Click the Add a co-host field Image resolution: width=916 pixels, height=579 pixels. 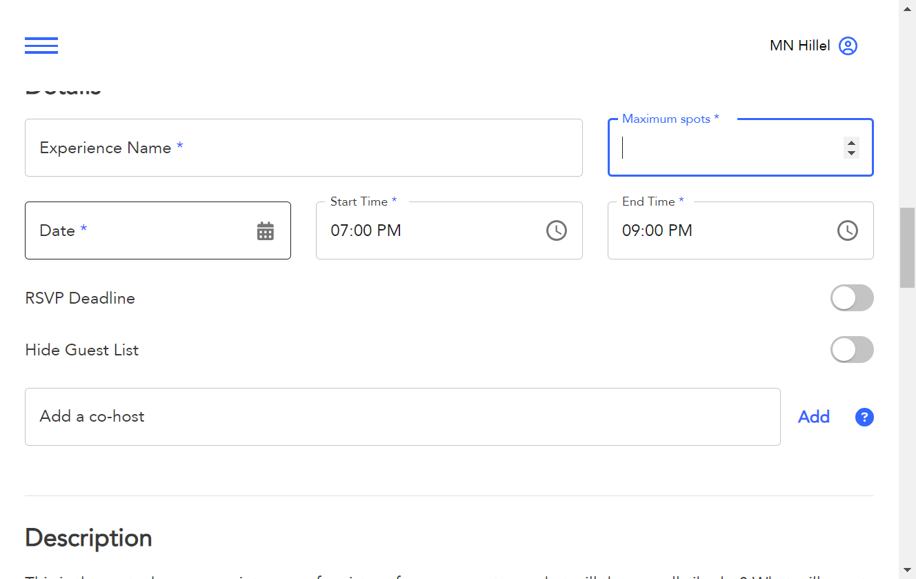(x=403, y=417)
